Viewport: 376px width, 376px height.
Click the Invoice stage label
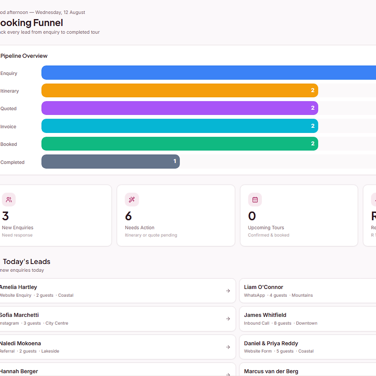8,126
